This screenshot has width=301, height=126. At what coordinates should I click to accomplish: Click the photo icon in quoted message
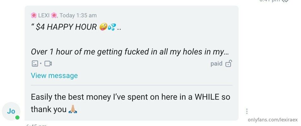(x=35, y=64)
